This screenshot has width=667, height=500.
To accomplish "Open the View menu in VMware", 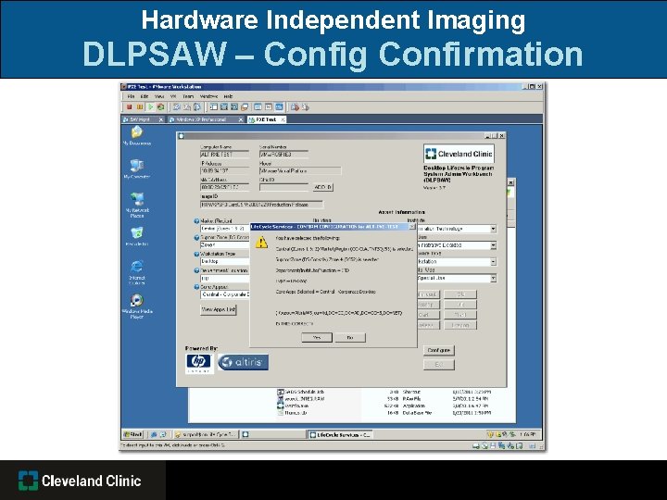I will pos(159,96).
